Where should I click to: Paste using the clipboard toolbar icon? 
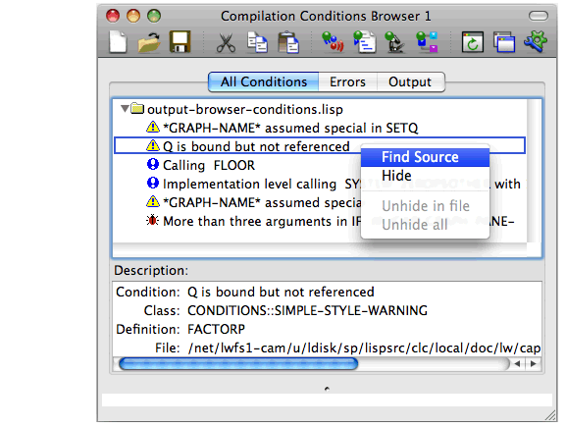pyautogui.click(x=288, y=42)
